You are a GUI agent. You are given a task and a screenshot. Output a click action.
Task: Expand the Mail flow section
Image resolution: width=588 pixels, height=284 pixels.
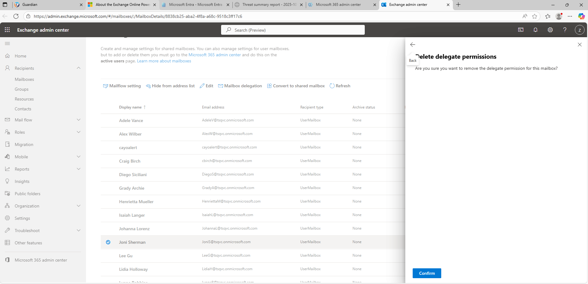pyautogui.click(x=79, y=120)
